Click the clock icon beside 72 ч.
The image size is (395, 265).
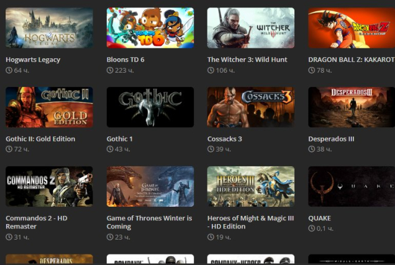(9, 149)
